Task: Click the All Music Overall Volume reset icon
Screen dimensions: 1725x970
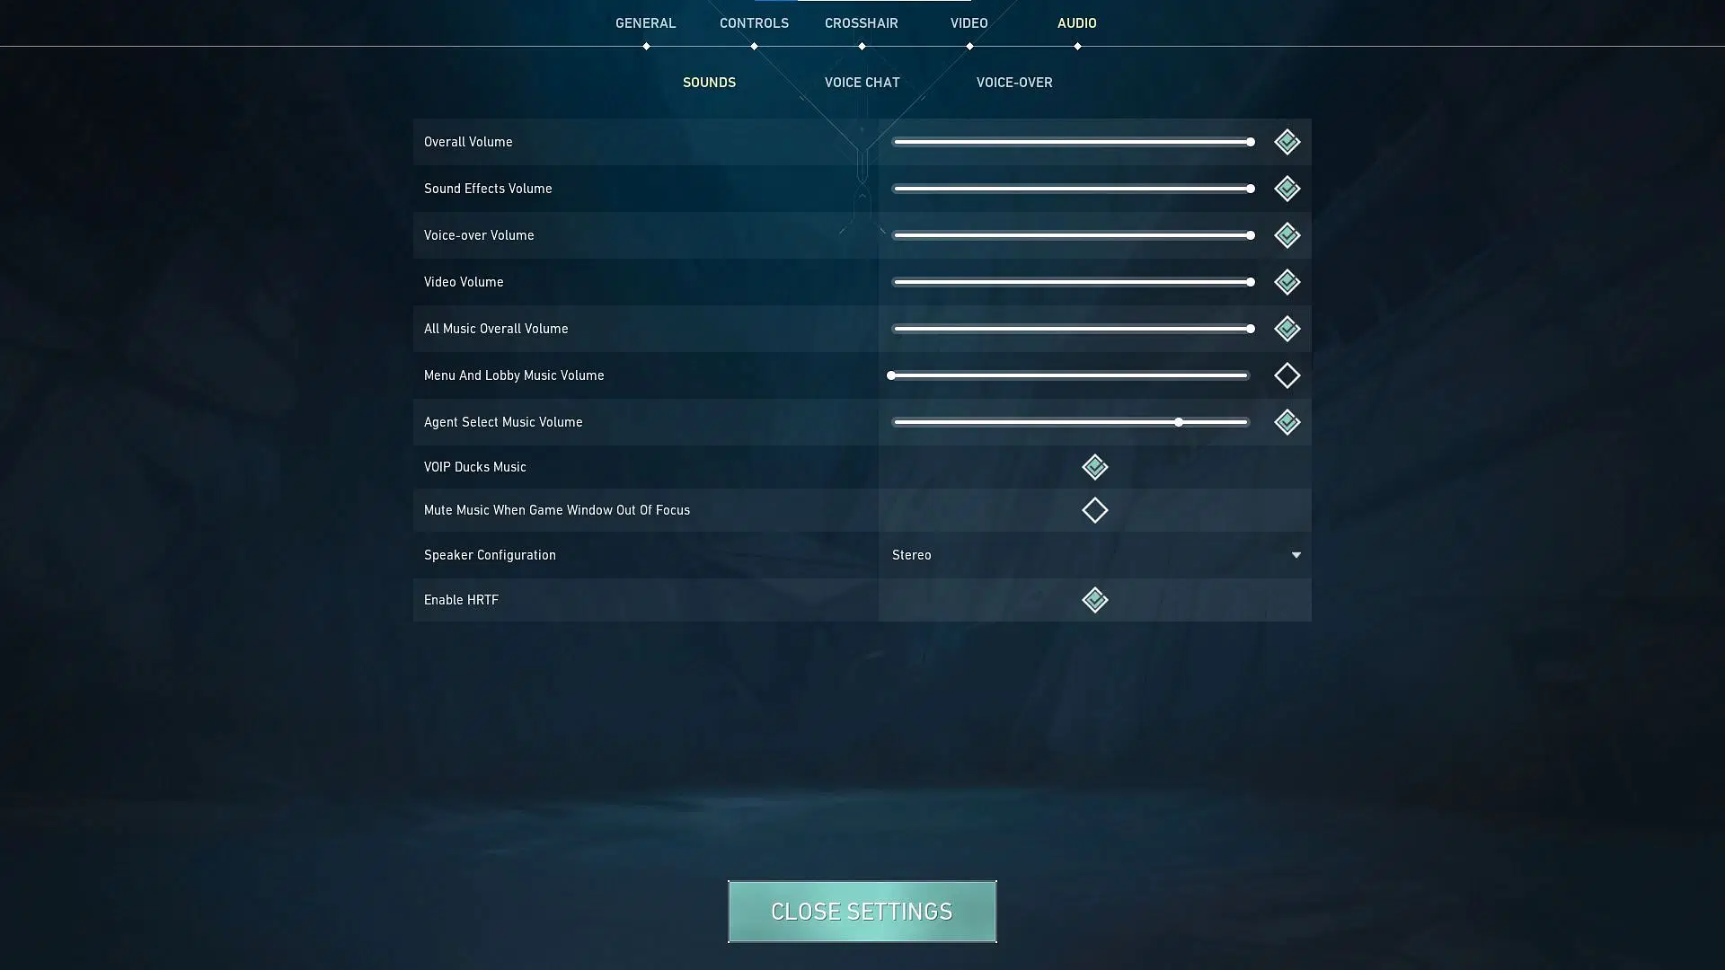Action: pos(1287,328)
